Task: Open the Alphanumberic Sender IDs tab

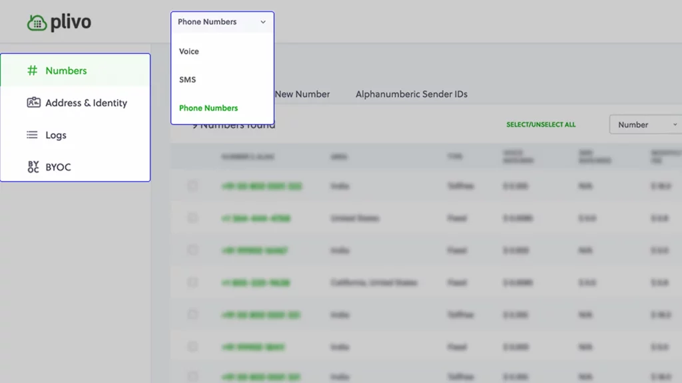Action: click(412, 94)
